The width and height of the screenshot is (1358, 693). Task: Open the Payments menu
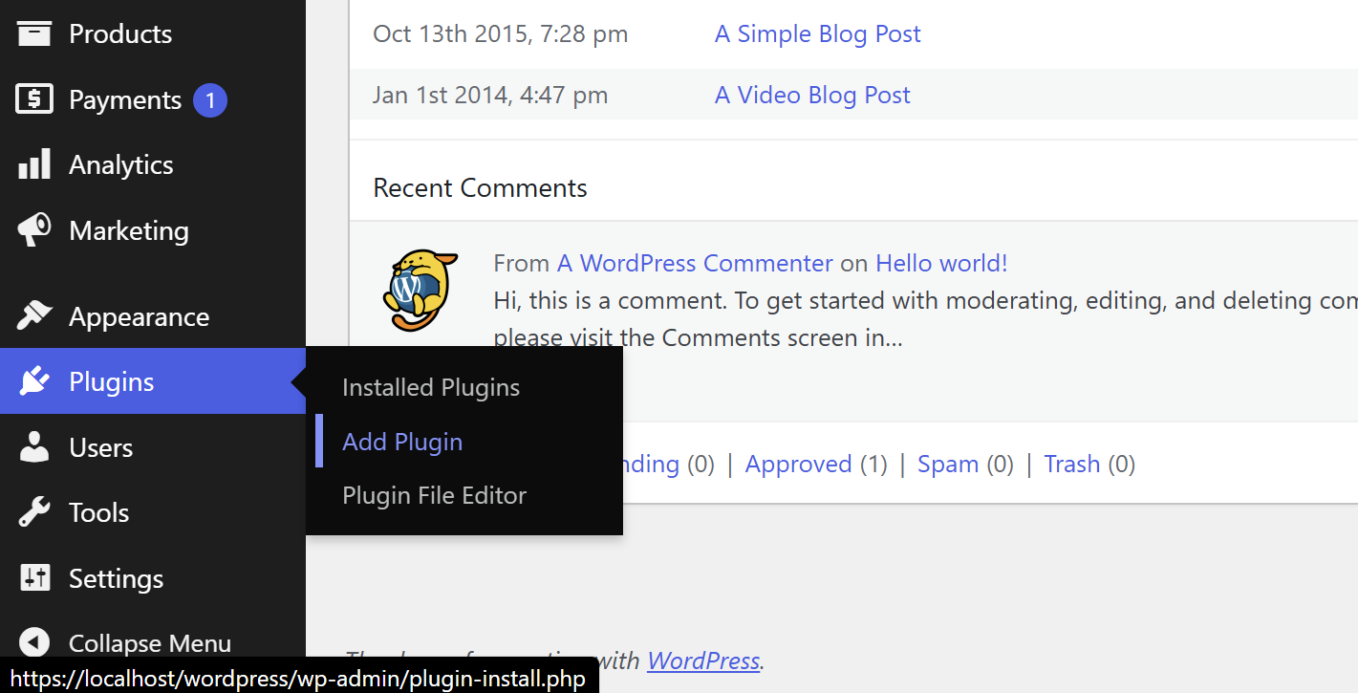click(153, 99)
